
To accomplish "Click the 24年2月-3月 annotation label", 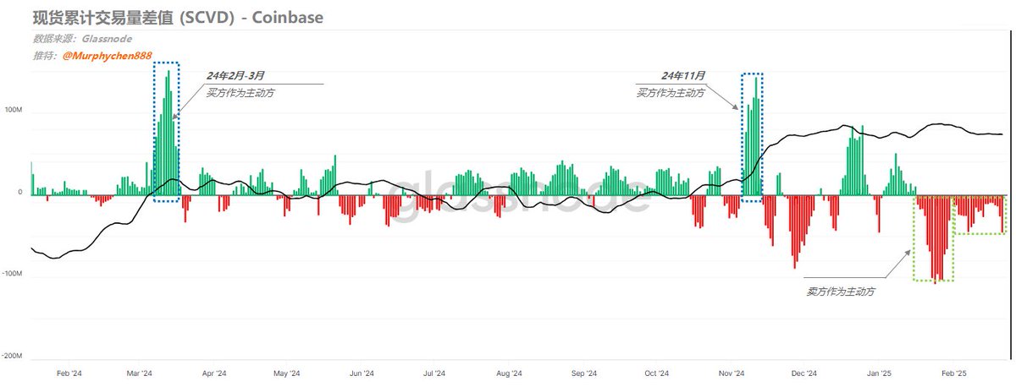I will pyautogui.click(x=236, y=76).
